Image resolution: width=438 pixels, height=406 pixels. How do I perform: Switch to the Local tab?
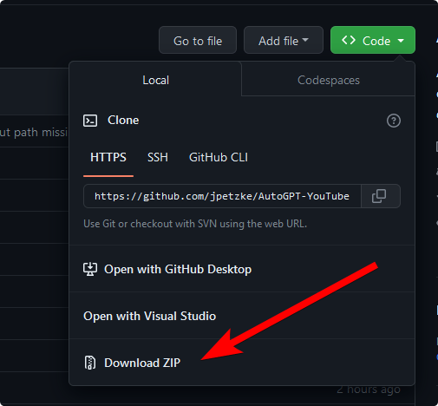point(155,80)
